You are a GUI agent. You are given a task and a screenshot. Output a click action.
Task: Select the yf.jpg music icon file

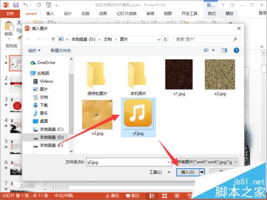(x=138, y=117)
